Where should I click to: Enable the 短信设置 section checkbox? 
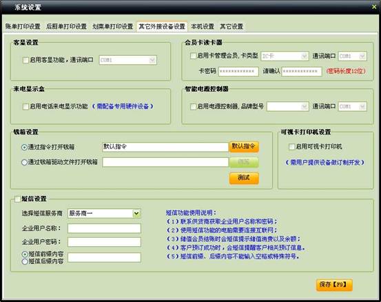17,199
